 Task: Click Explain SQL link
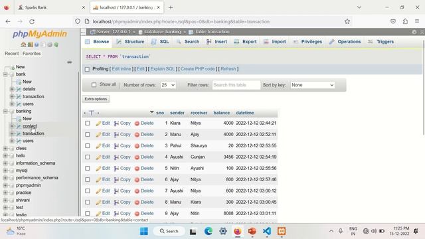[x=162, y=69]
